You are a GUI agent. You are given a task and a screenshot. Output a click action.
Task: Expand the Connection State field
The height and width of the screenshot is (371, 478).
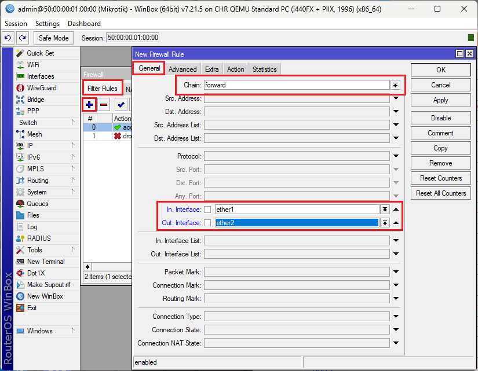[396, 329]
